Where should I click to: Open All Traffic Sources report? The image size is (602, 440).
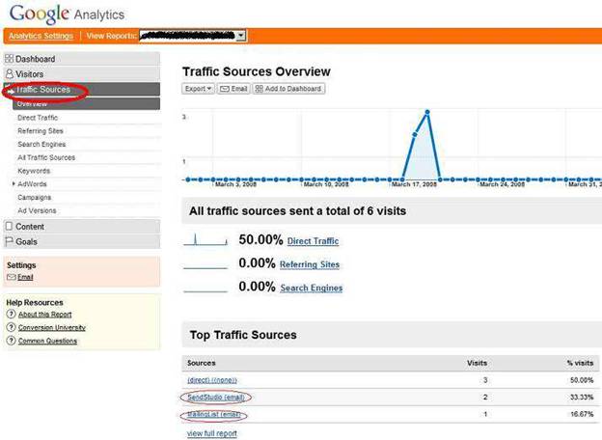pos(46,157)
